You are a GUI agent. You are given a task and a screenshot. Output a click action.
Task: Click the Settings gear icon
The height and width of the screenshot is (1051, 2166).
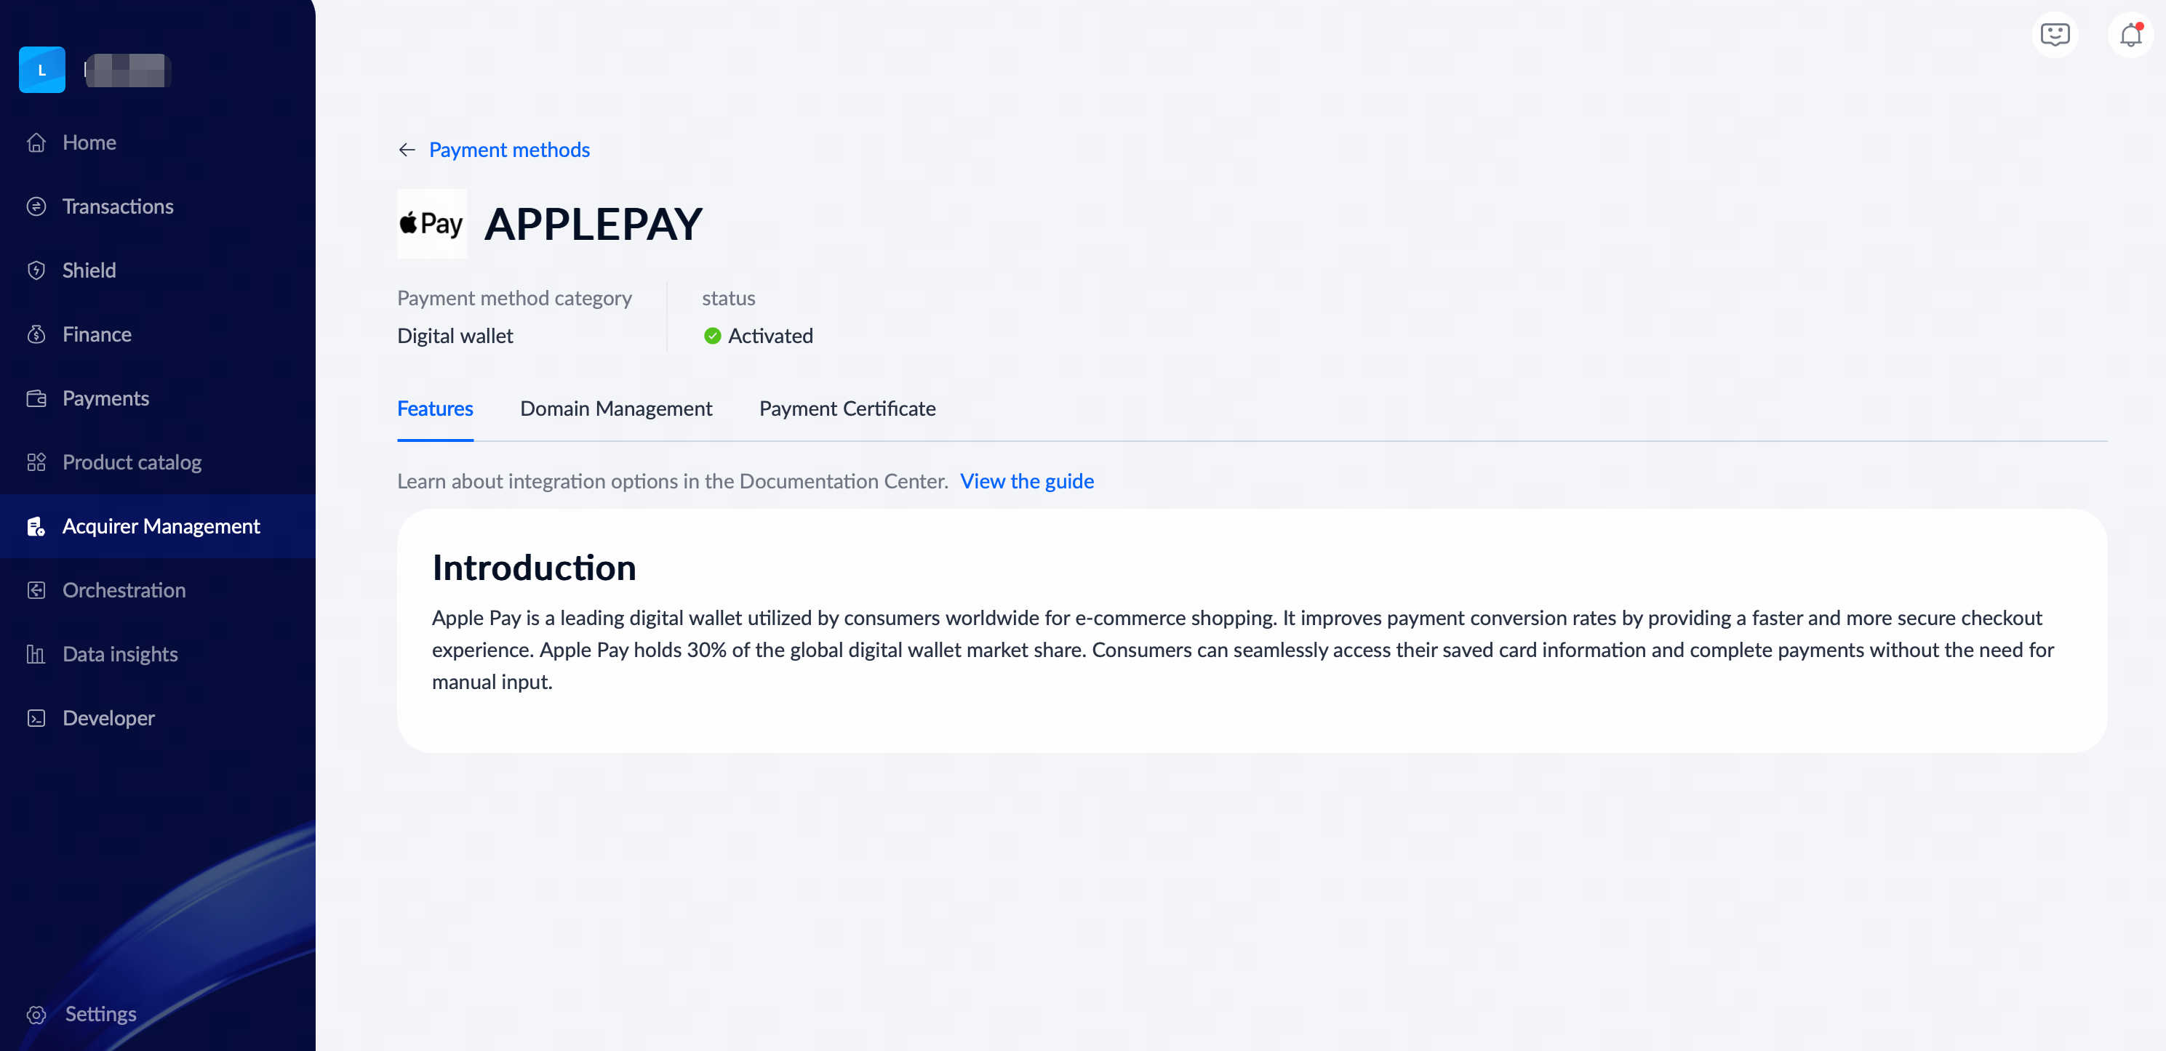[x=36, y=1014]
